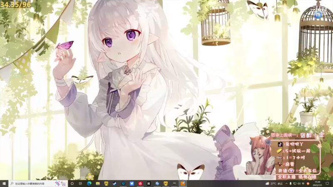Open the red NetEase Music icon
This screenshot has width=333, height=187.
point(140,184)
